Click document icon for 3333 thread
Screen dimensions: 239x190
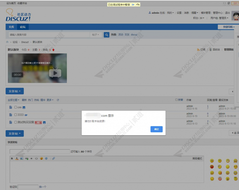point(11,115)
